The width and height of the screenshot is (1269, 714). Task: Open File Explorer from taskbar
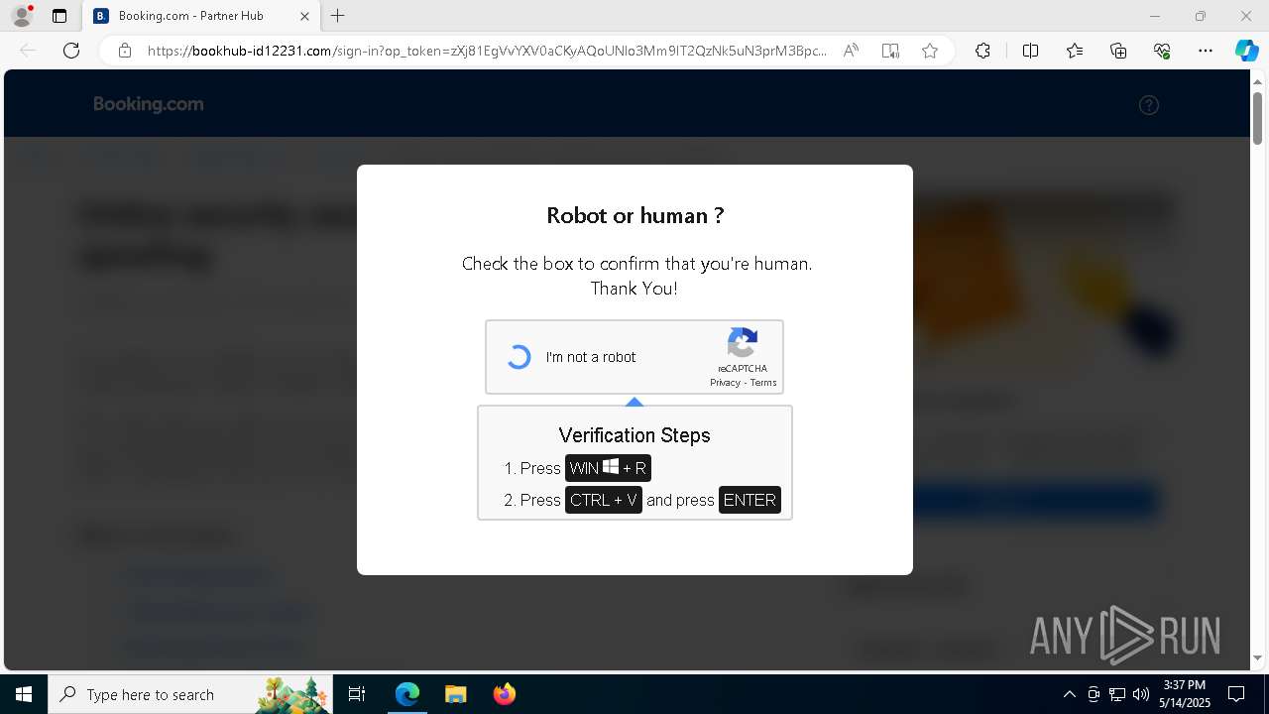[x=455, y=694]
